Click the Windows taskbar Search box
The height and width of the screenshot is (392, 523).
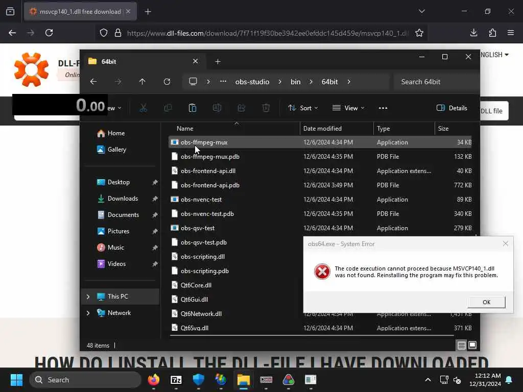85,380
